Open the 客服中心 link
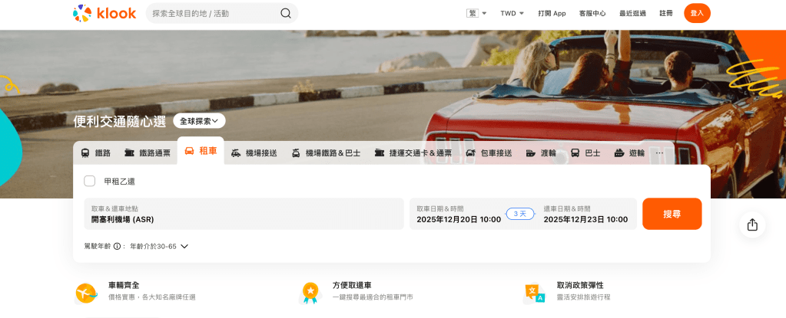 tap(592, 13)
